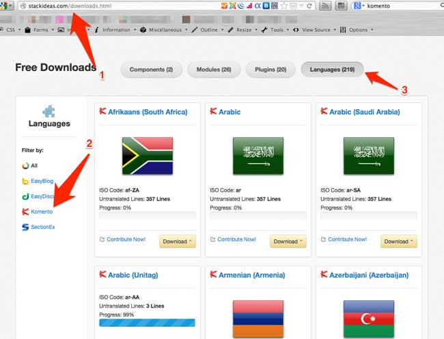444x339 pixels.
Task: Click the bookmark star icon in the address bar
Action: (284, 5)
